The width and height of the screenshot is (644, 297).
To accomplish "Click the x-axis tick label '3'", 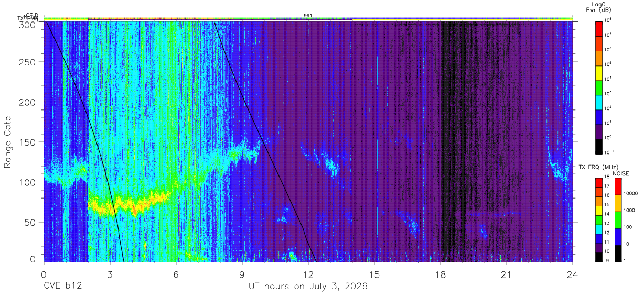I will (x=110, y=274).
